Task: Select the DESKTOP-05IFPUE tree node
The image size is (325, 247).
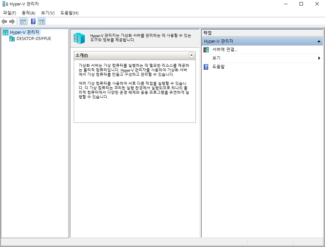Action: (x=34, y=39)
